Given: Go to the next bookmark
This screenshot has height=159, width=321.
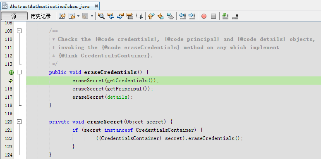Looking at the screenshot, I should tap(160, 16).
